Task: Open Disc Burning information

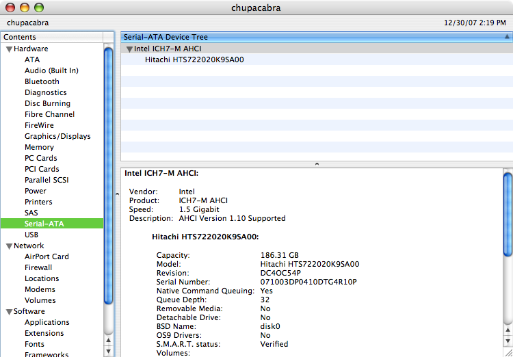Action: click(47, 103)
